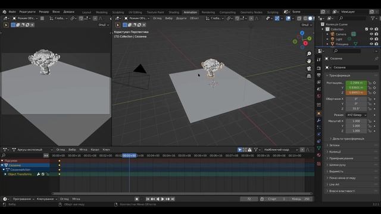Open dope sheet mode dropdown Аркуш експозицій
Screen dimensions: 381x214
point(32,150)
